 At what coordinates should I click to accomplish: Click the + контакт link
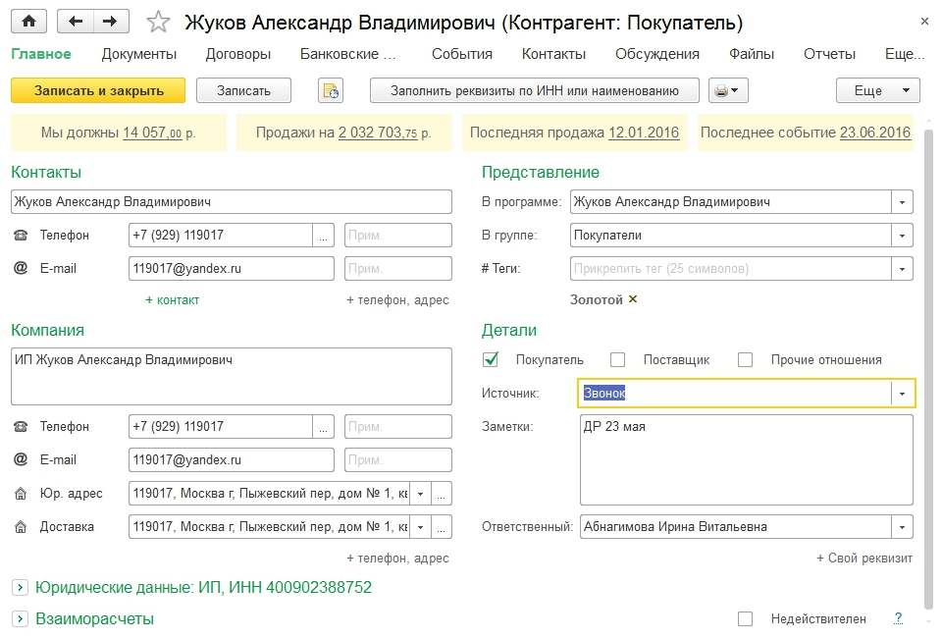[x=172, y=299]
